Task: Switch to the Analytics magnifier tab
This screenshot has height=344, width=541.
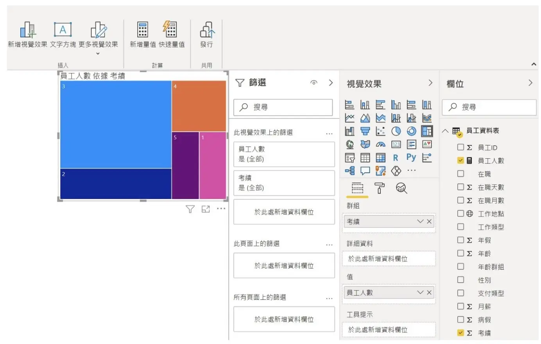Action: click(x=401, y=188)
